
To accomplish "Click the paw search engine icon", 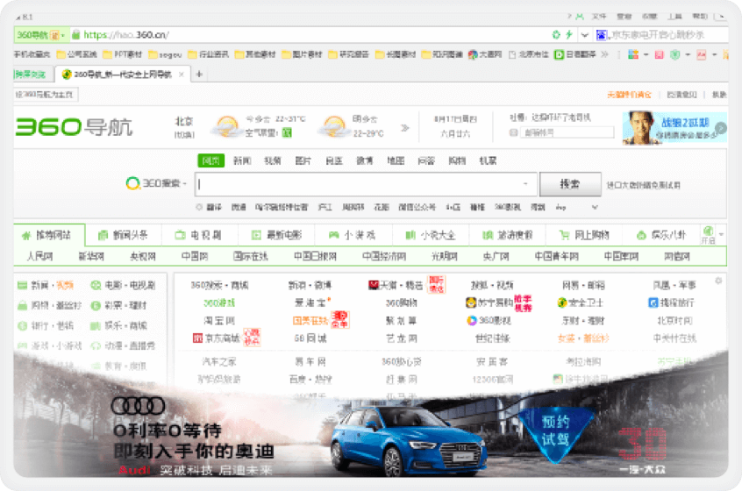I will [x=601, y=34].
